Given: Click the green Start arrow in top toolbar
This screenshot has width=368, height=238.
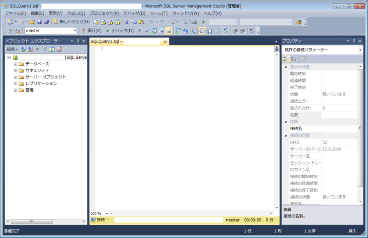Looking at the screenshot, I should (203, 22).
